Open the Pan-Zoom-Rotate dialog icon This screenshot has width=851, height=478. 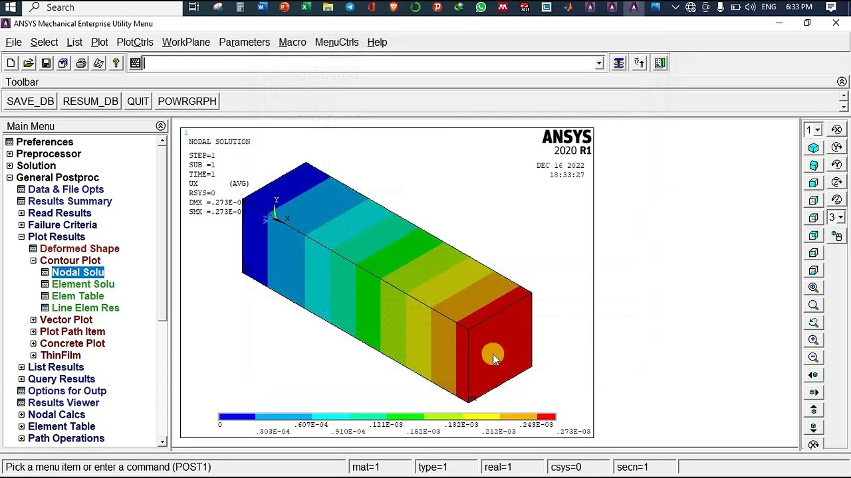[x=63, y=63]
